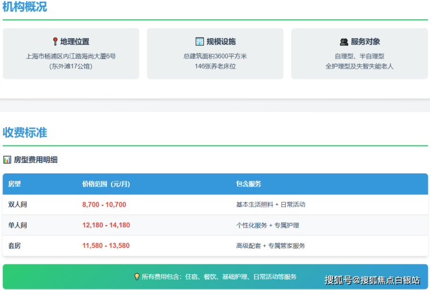Click the address text 上海市杨浦区内江路海尚大厦6号

click(x=71, y=56)
